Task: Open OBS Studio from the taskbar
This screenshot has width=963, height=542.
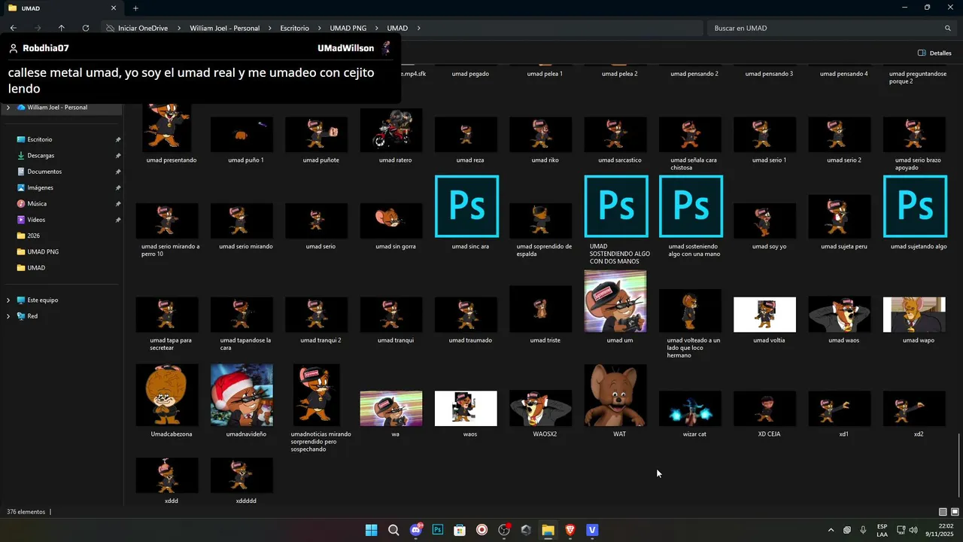Action: 504,530
